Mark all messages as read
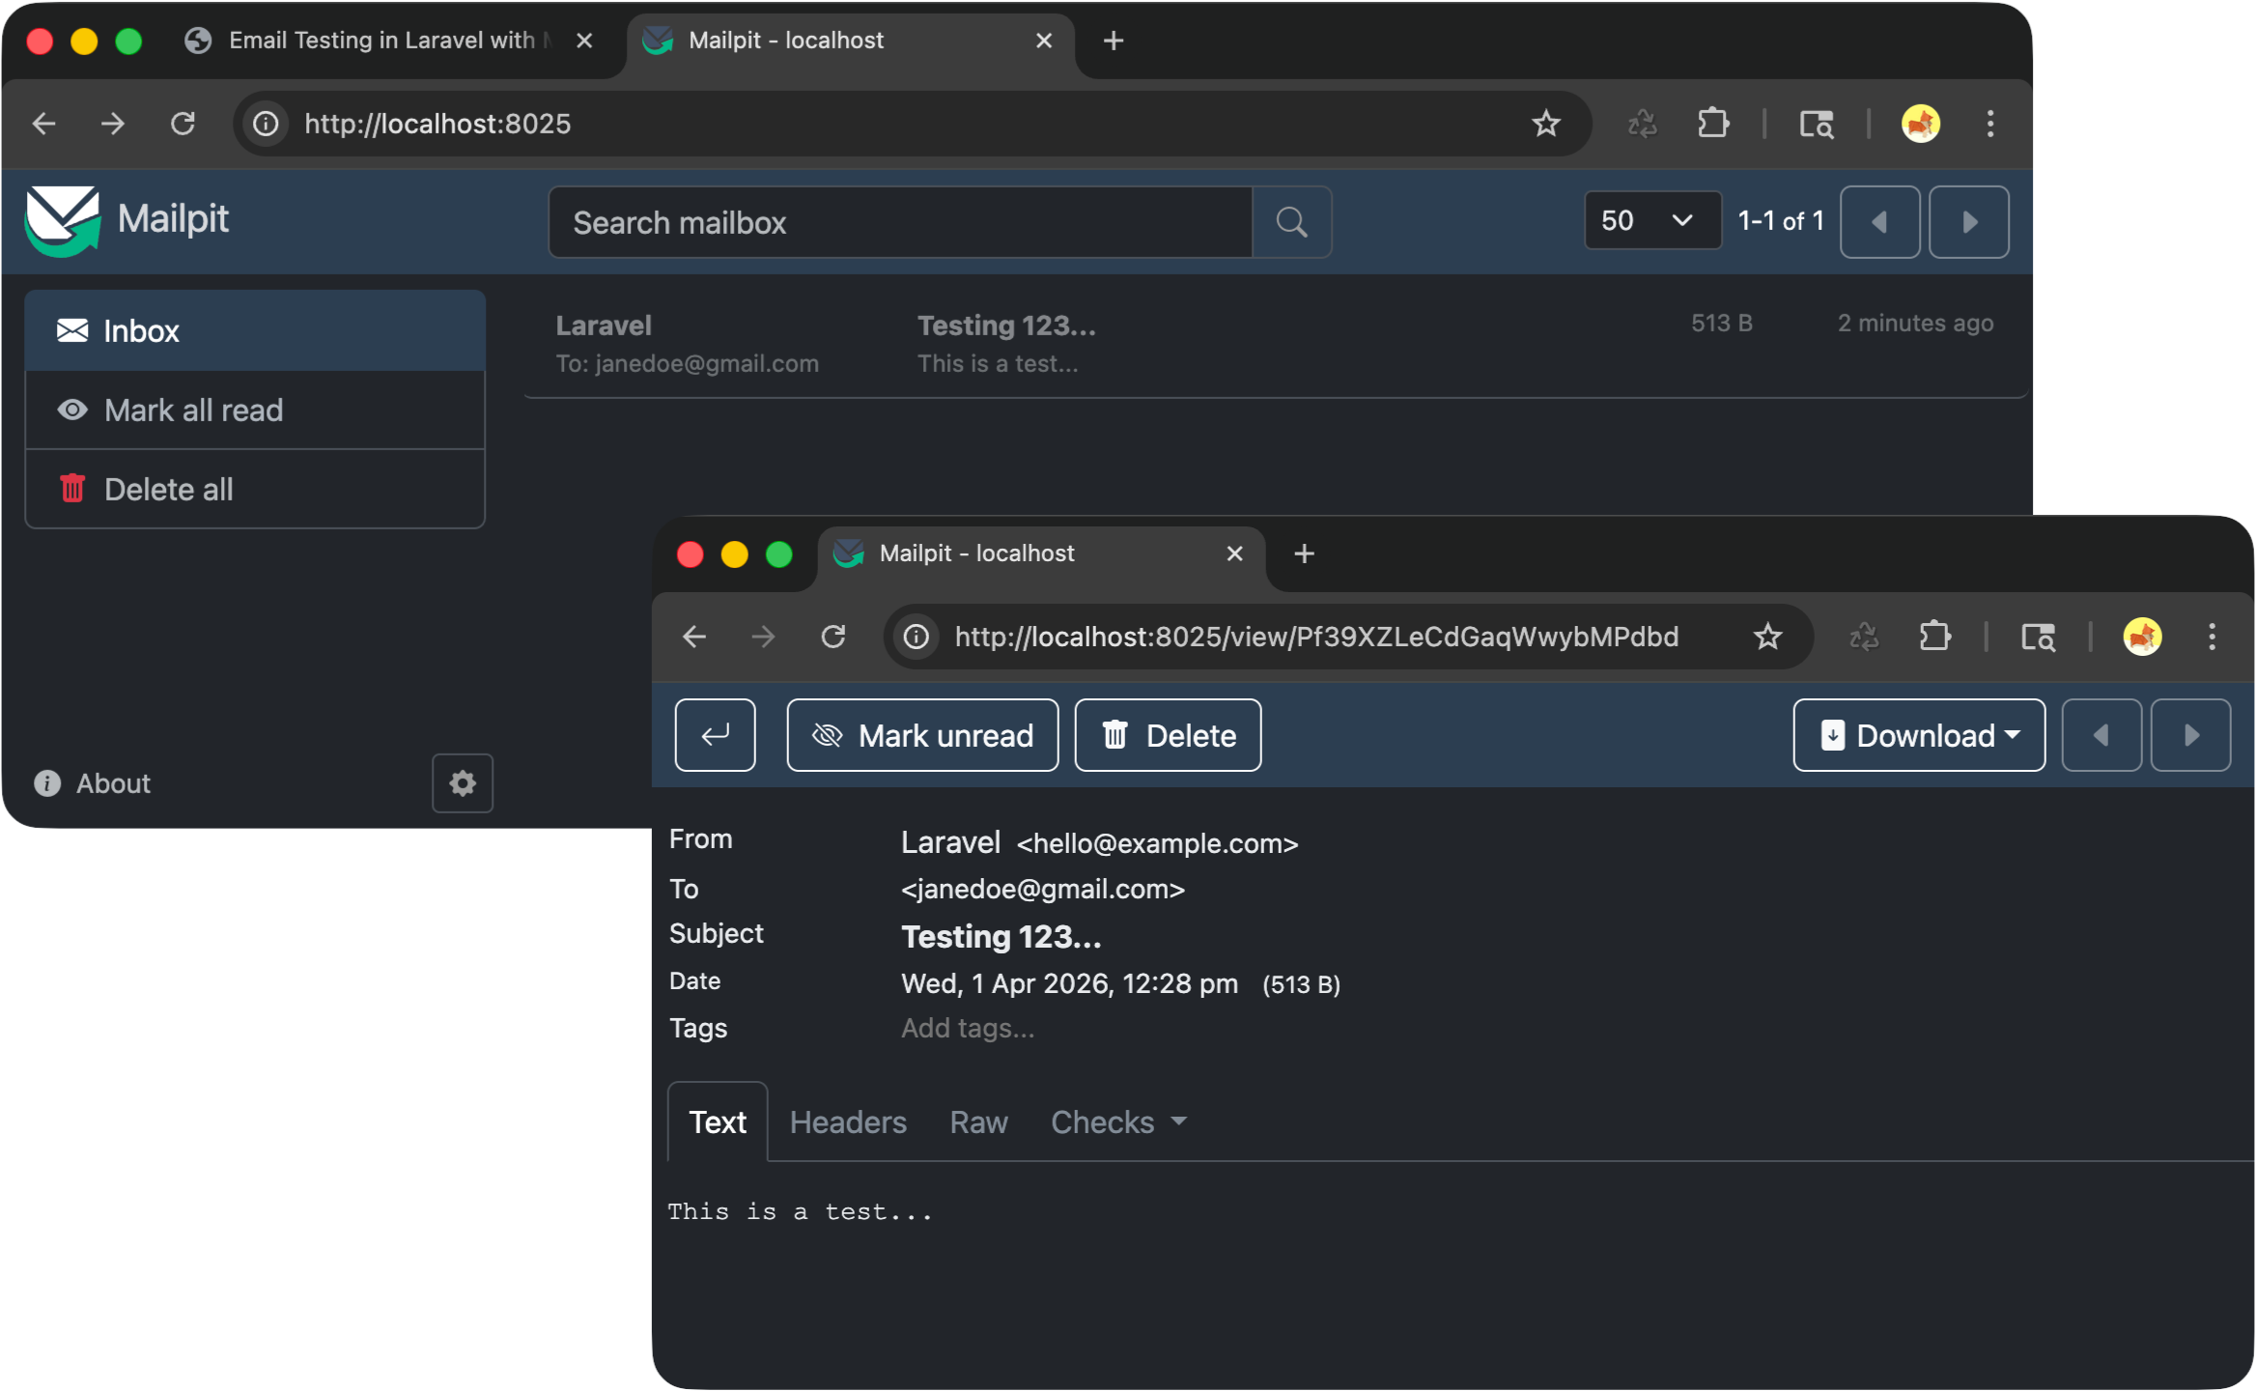This screenshot has width=2256, height=1391. pyautogui.click(x=193, y=410)
